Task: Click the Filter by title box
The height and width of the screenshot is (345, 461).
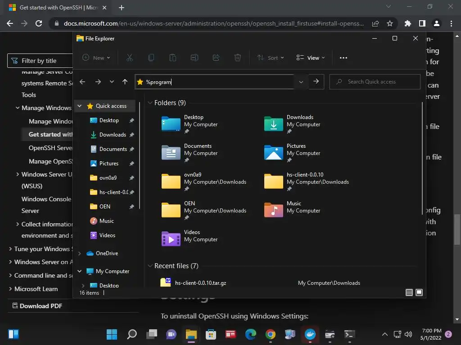Action: point(40,61)
